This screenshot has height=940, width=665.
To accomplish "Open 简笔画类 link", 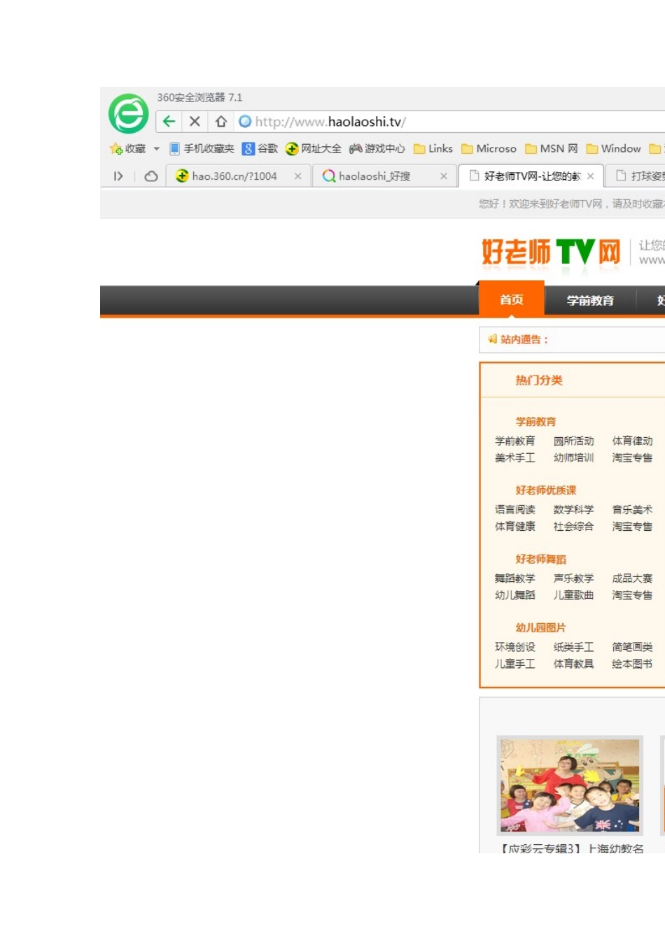I will (632, 647).
